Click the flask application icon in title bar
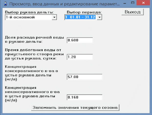 pyautogui.click(x=6, y=4)
